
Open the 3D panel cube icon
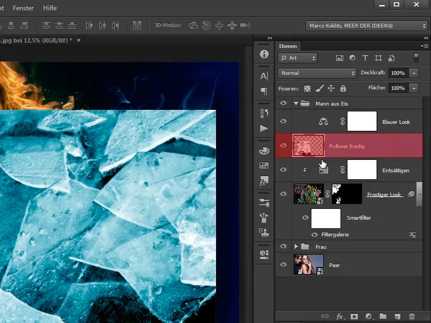(264, 254)
